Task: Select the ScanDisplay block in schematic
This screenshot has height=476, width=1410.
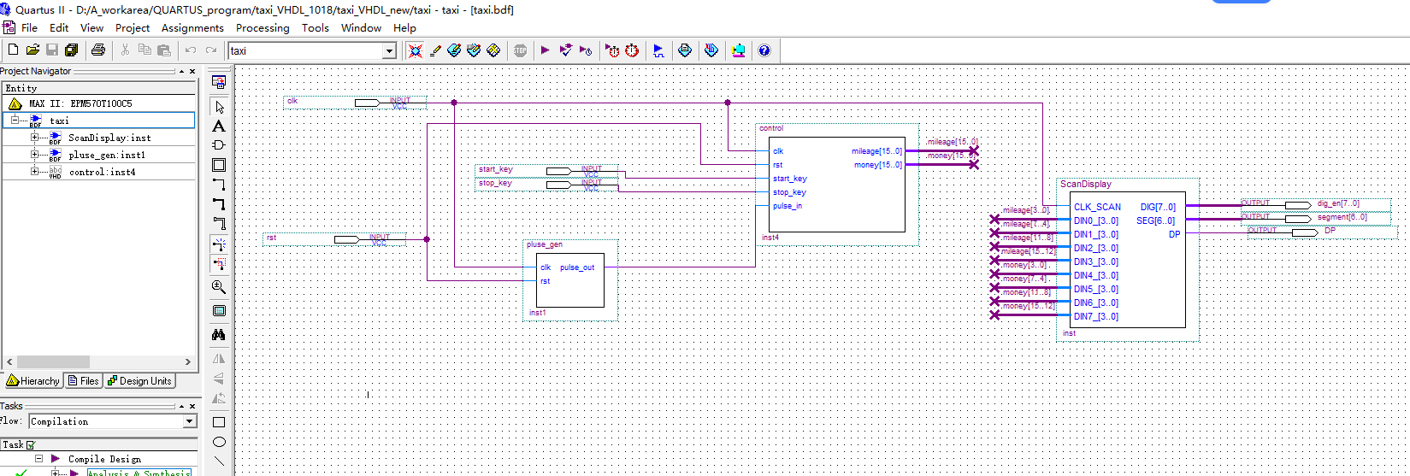Action: pos(1127,260)
